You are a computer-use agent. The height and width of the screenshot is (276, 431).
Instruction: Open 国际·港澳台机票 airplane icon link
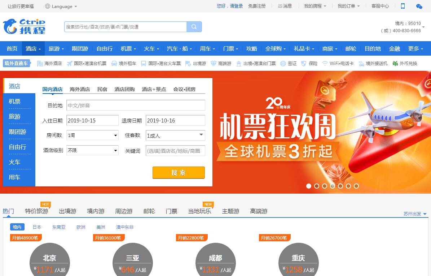coord(70,64)
